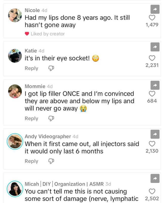This screenshot has width=162, height=203.
Task: Like Katie's eye socket comment
Action: tap(152, 58)
